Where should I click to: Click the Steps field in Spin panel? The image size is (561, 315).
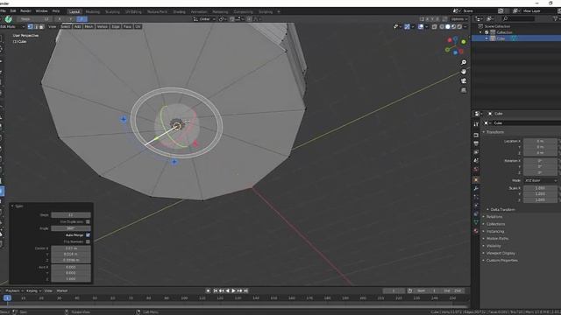click(x=71, y=215)
